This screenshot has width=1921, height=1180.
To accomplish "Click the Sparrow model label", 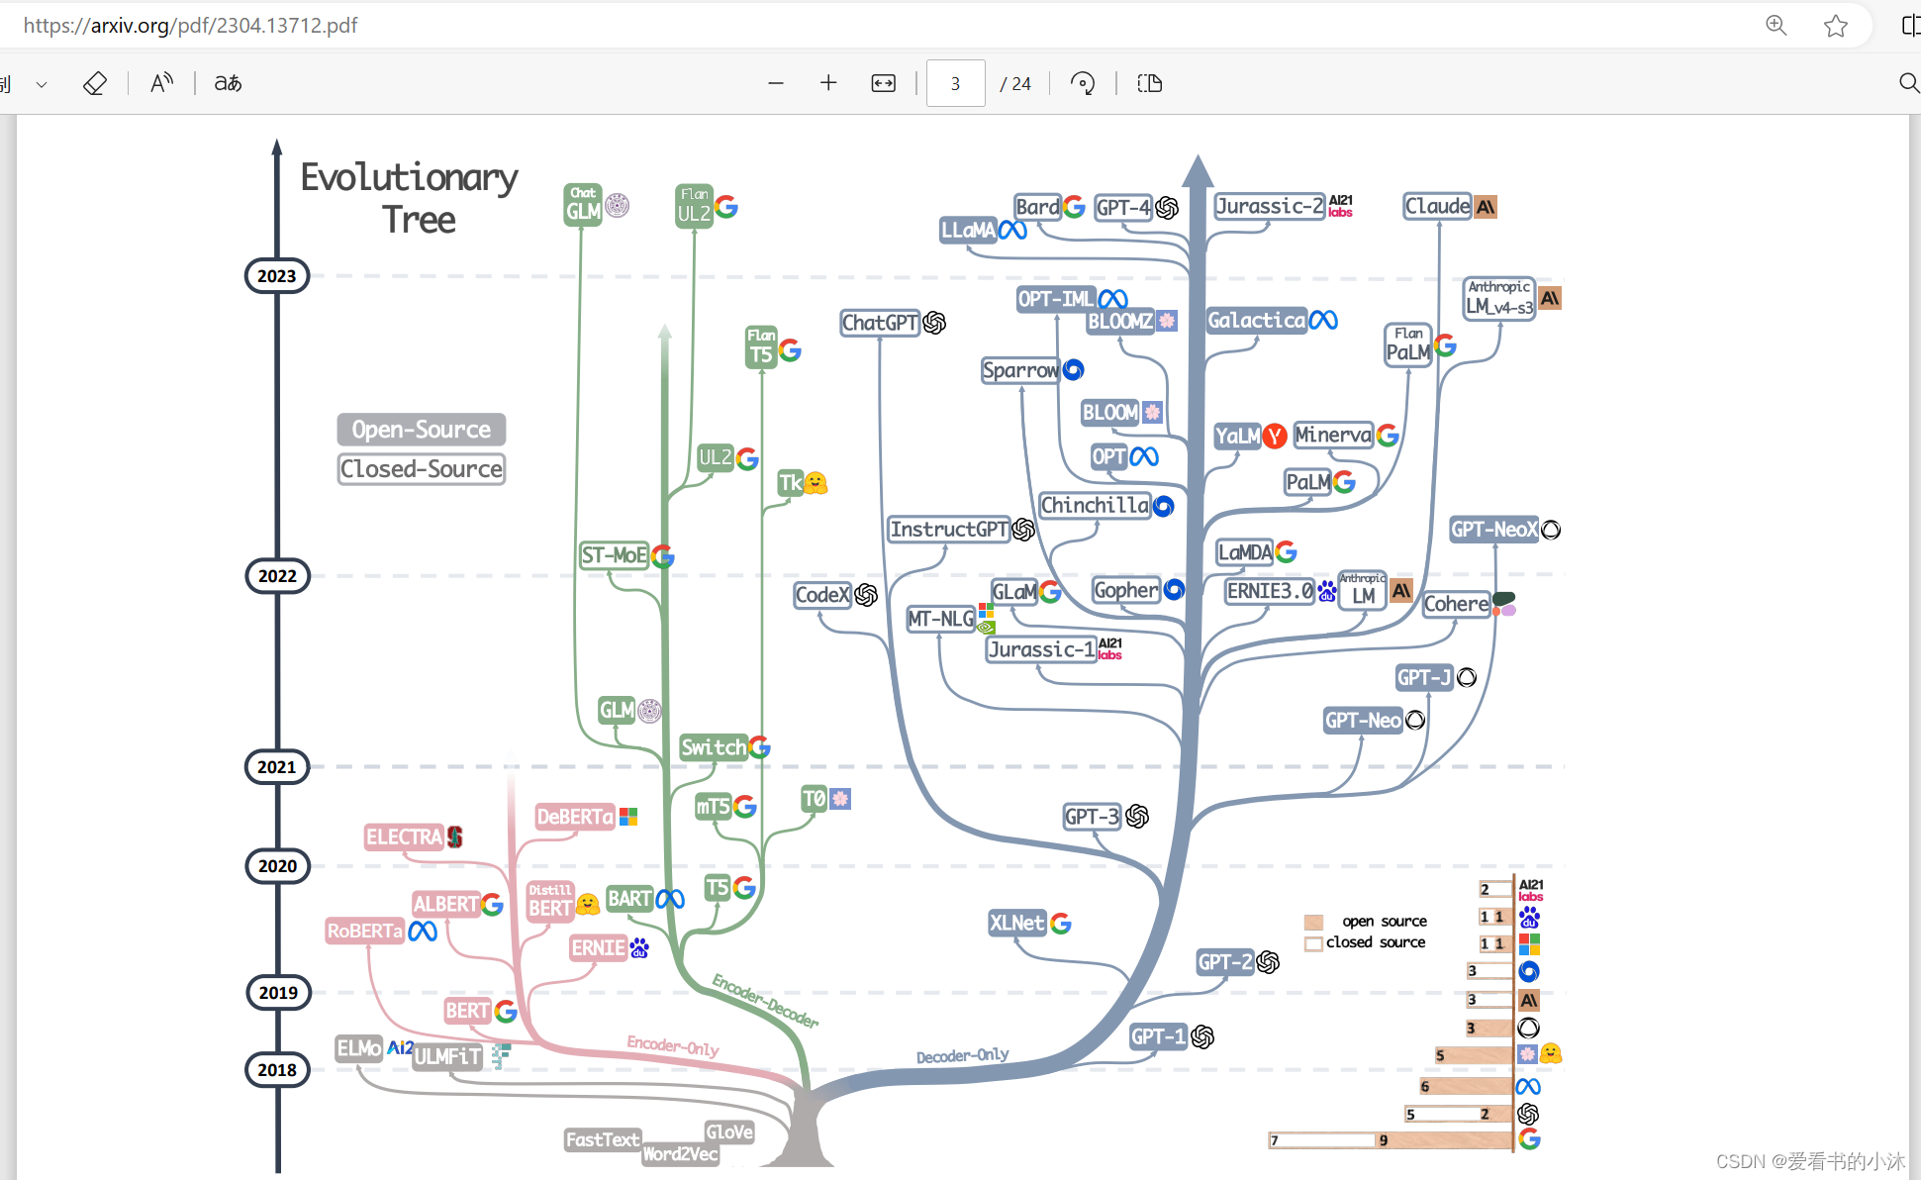I will coord(1021,370).
